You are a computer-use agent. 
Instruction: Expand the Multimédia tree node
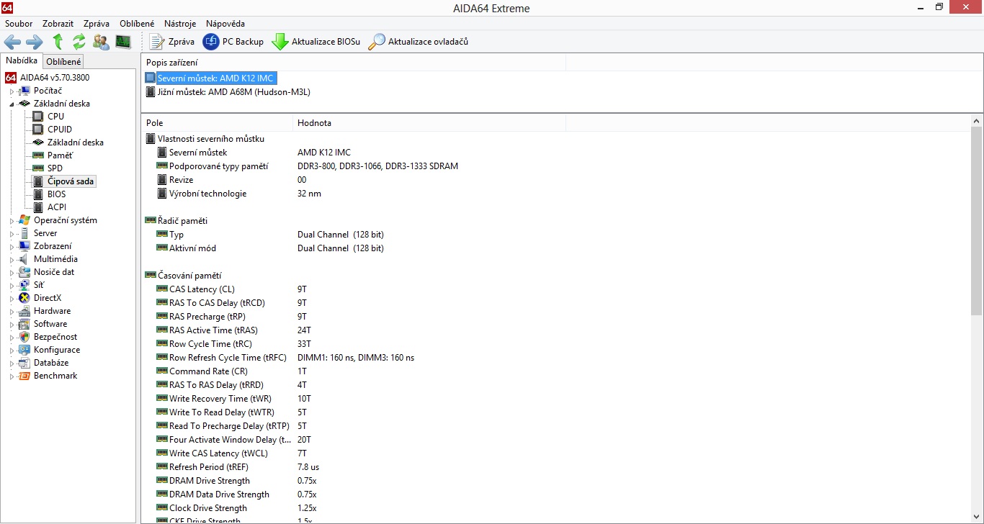12,260
